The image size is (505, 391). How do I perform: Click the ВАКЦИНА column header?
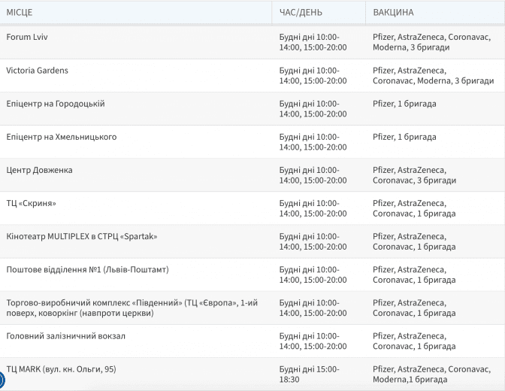click(x=393, y=13)
